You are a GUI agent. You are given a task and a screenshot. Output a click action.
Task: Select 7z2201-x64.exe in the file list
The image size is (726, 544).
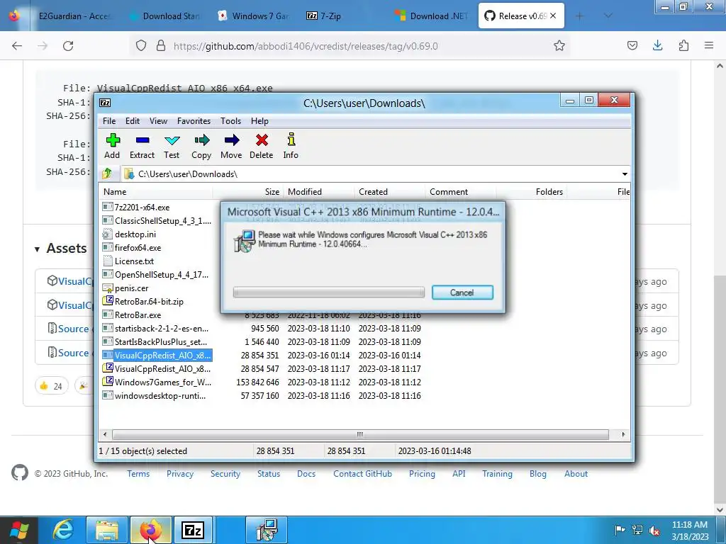click(142, 208)
